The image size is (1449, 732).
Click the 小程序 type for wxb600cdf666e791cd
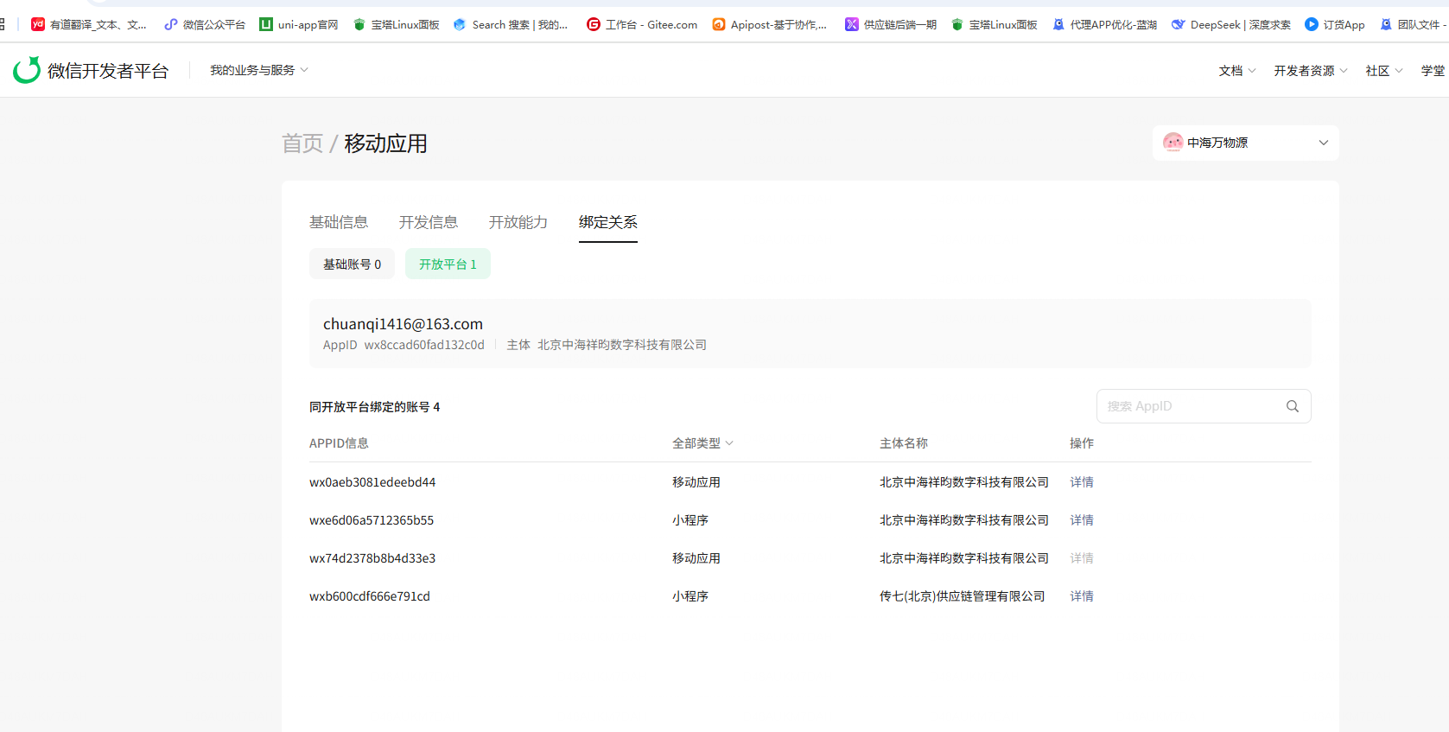690,596
